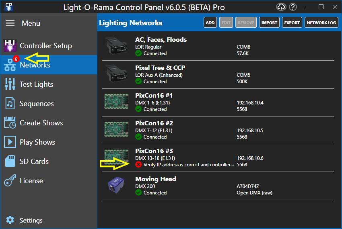Select the PixCon16 #3 network row

pyautogui.click(x=218, y=158)
